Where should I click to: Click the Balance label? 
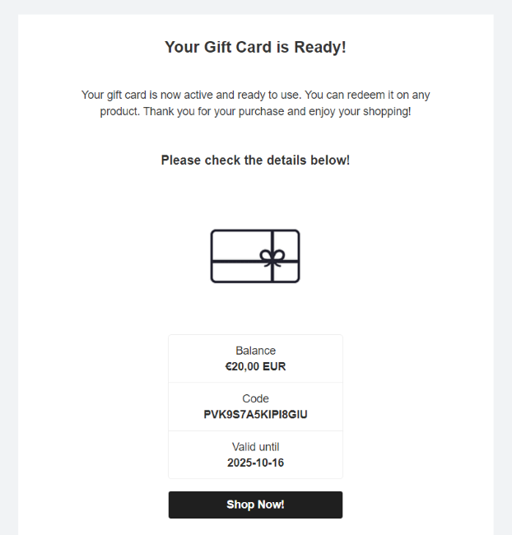[x=255, y=351]
